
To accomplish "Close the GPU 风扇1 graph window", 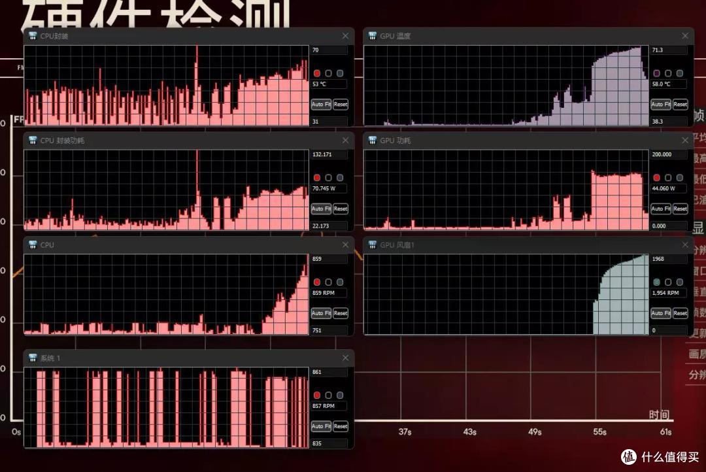I will click(x=685, y=245).
